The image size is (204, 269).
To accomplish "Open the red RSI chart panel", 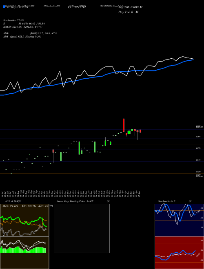I will coord(179,253).
